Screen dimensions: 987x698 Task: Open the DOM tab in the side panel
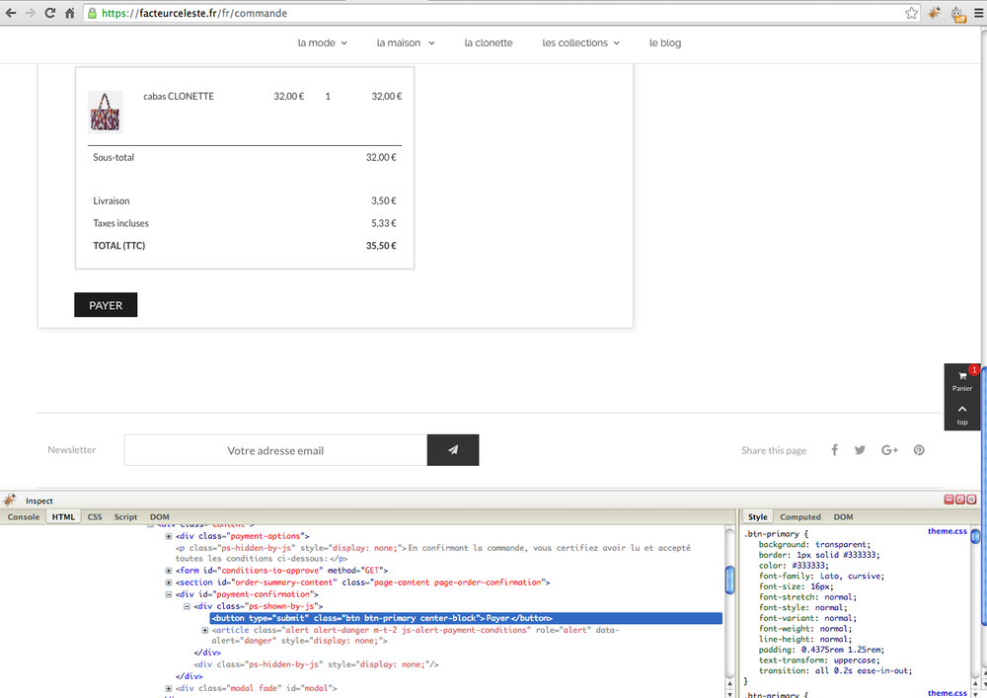point(843,516)
